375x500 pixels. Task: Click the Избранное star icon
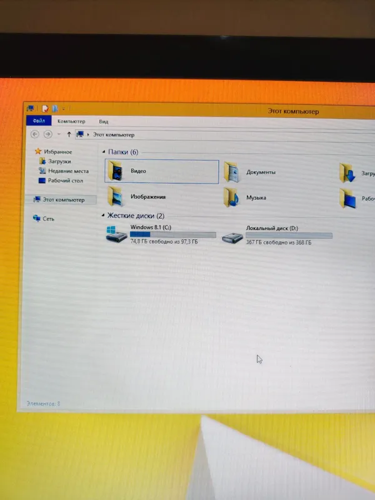click(38, 151)
